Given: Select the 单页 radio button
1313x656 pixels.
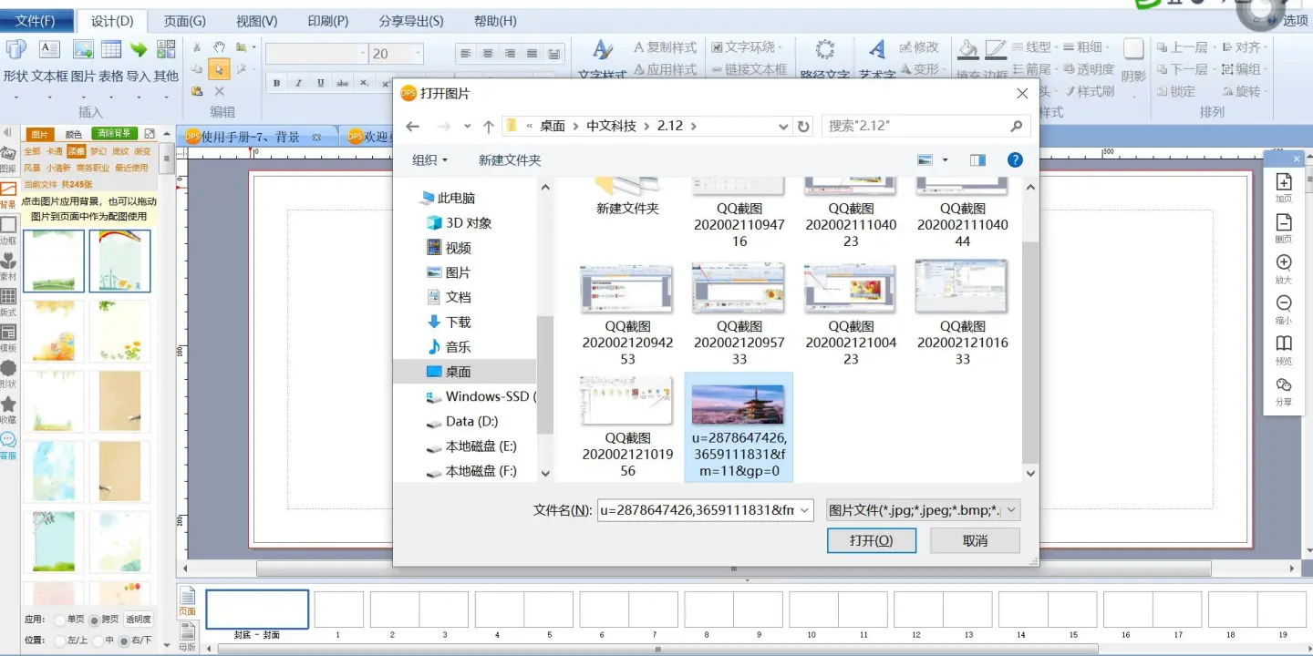Looking at the screenshot, I should [x=59, y=620].
